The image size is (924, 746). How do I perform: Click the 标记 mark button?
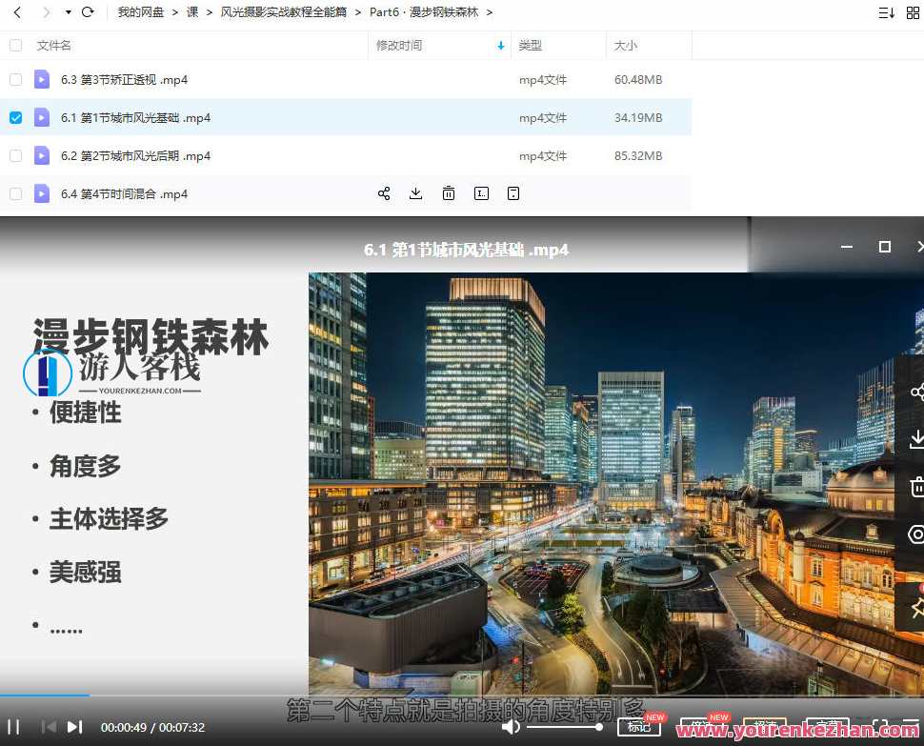pos(638,726)
